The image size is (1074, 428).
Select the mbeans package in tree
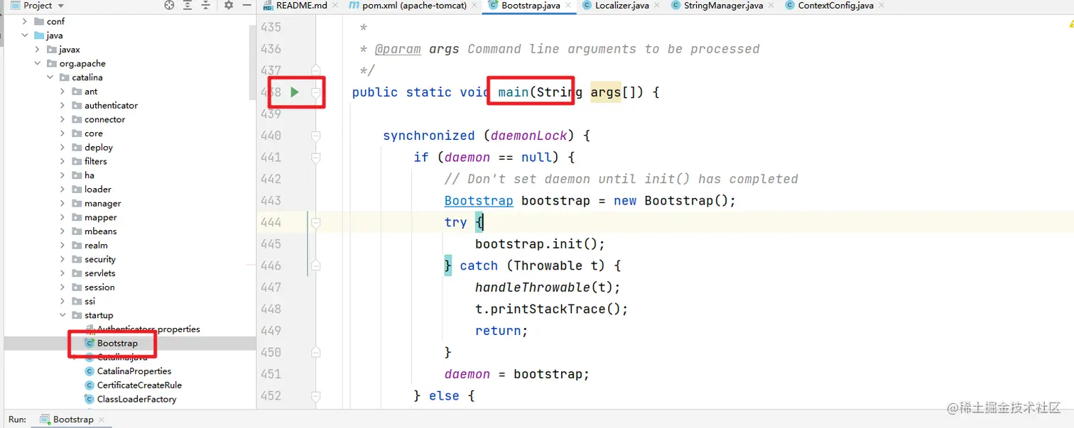(101, 231)
